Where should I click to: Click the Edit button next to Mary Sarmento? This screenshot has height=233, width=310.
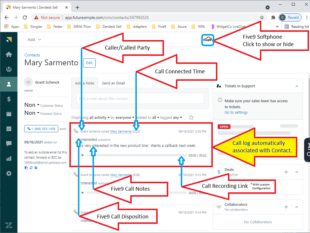click(89, 63)
